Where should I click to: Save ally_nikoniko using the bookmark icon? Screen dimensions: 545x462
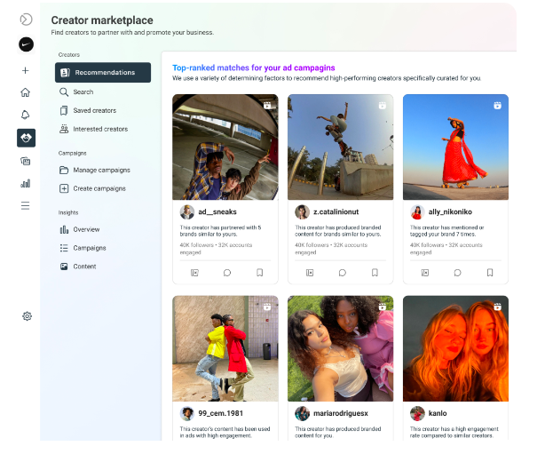[490, 273]
